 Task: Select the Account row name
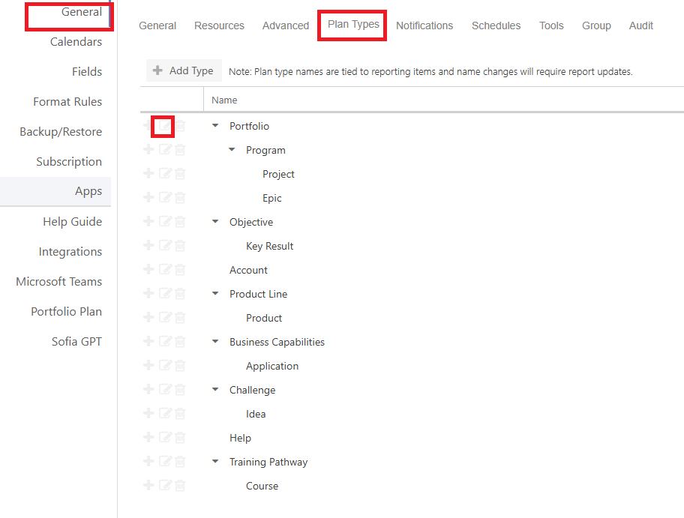(248, 270)
